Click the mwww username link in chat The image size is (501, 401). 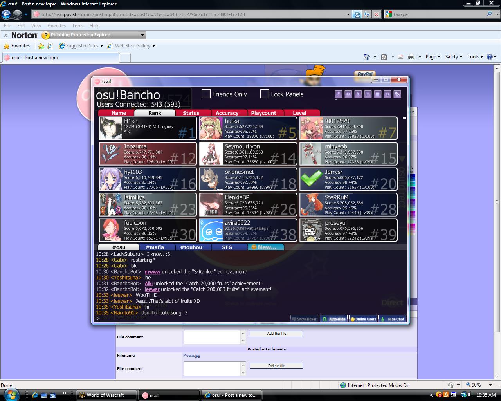point(153,272)
